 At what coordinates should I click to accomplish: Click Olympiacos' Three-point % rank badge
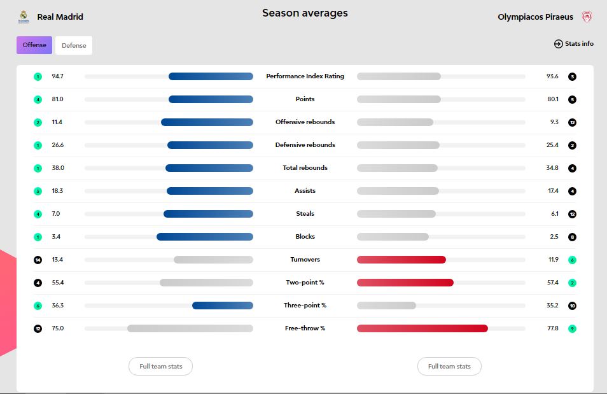tap(572, 306)
